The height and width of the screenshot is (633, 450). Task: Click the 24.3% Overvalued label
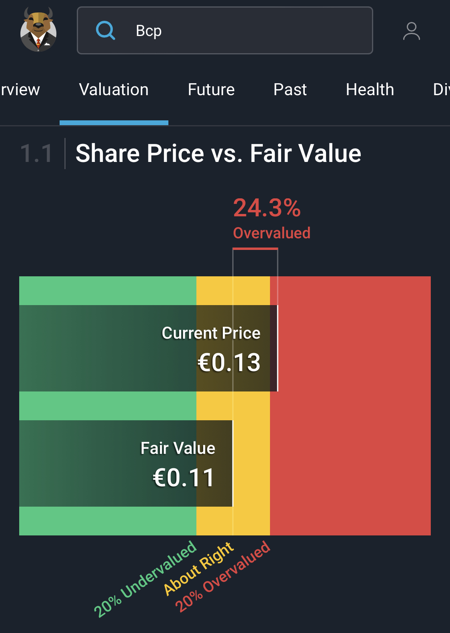(271, 218)
